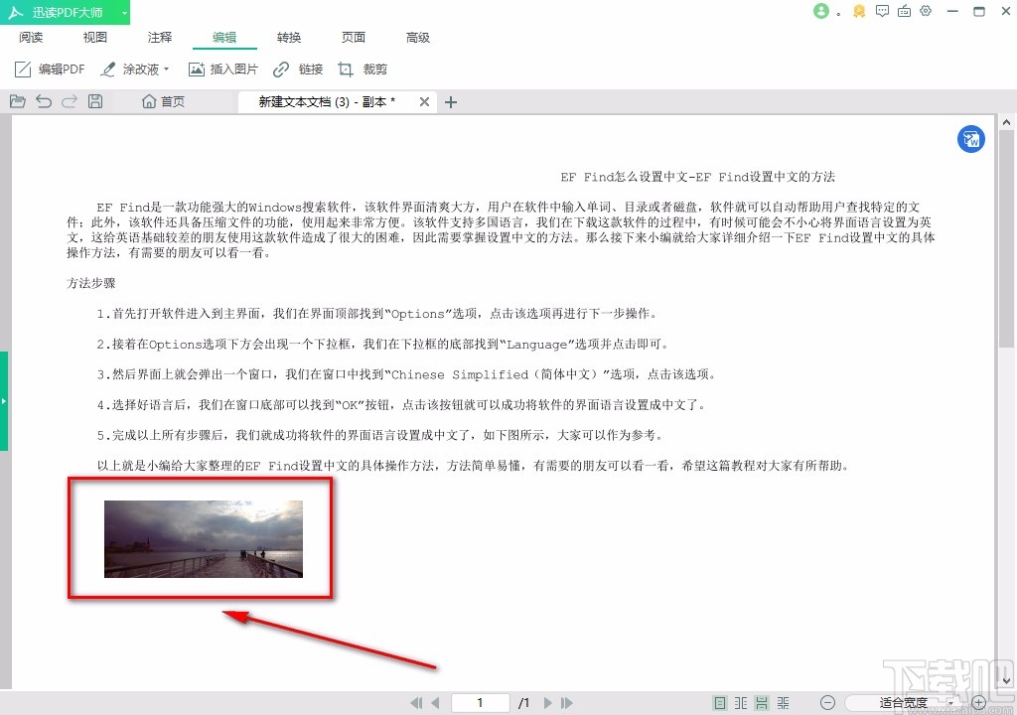
Task: Click step 1 text about Options选项
Action: [x=378, y=314]
